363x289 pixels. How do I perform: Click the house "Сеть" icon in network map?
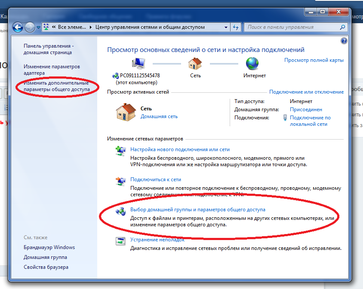pyautogui.click(x=195, y=64)
